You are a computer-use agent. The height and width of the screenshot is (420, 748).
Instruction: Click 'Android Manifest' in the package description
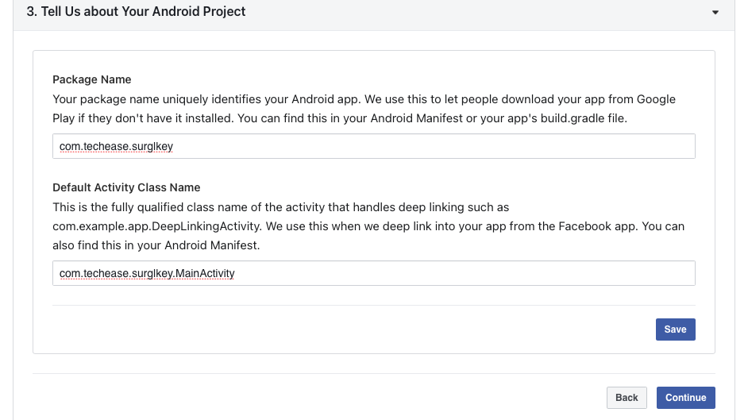[416, 118]
